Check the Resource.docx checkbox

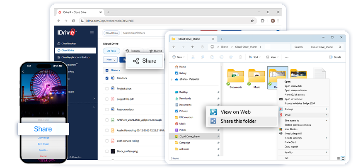[107, 110]
